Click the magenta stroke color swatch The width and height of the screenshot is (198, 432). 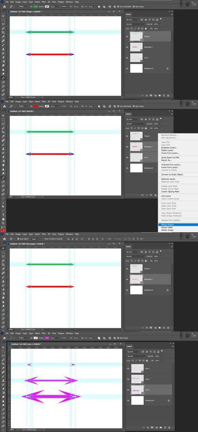(x=47, y=338)
